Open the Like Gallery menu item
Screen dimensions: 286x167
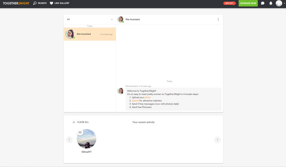point(62,3)
